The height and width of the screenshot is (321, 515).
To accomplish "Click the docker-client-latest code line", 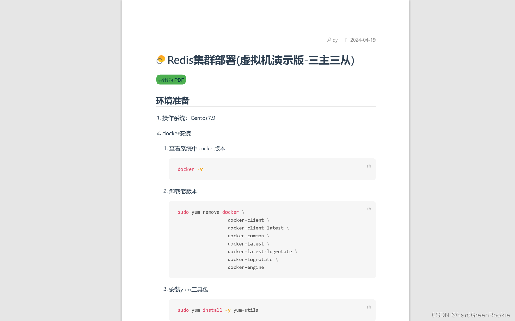I will point(258,228).
